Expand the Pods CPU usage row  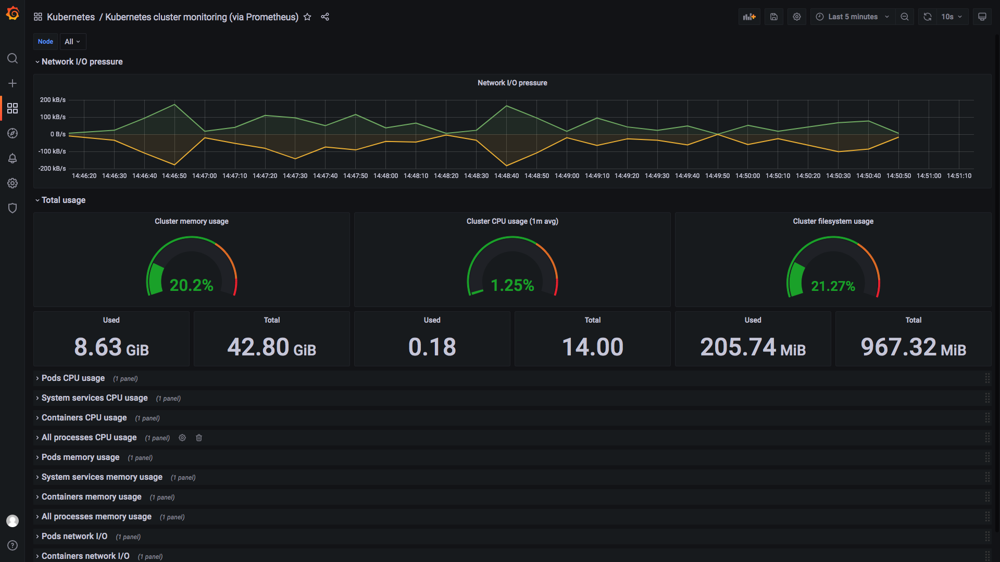tap(70, 378)
